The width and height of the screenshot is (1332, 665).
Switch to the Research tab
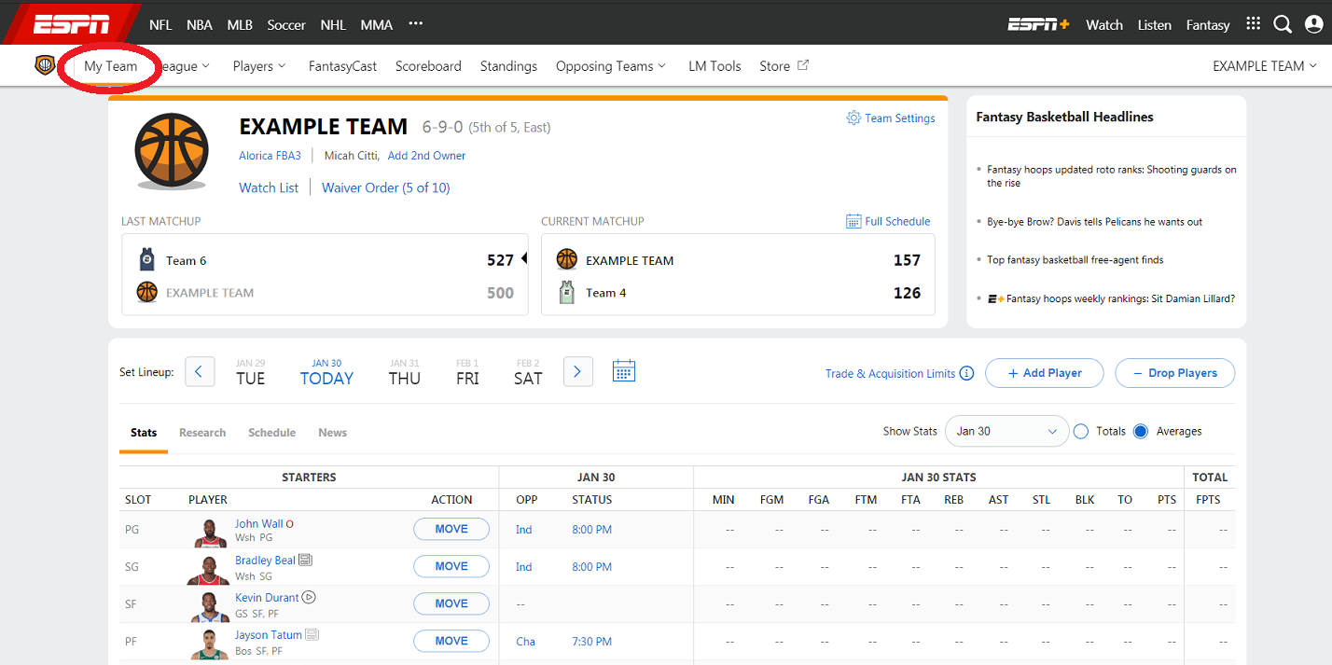click(202, 432)
